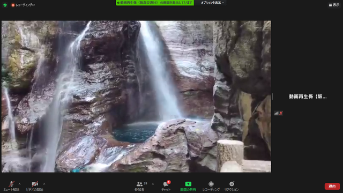The height and width of the screenshot is (193, 343).
Task: Click the muted microphone icon on participant tile
Action: [281, 113]
